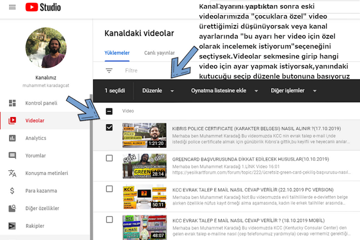The image size is (360, 240).
Task: Open the hamburger navigation menu
Action: pyautogui.click(x=12, y=7)
